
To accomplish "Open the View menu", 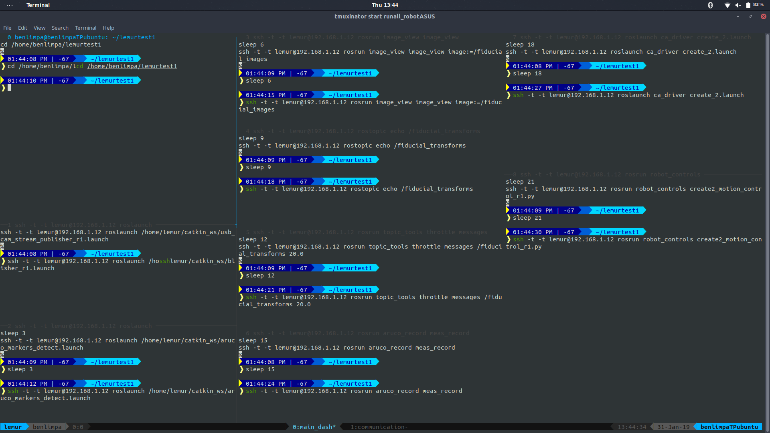I will click(x=39, y=28).
